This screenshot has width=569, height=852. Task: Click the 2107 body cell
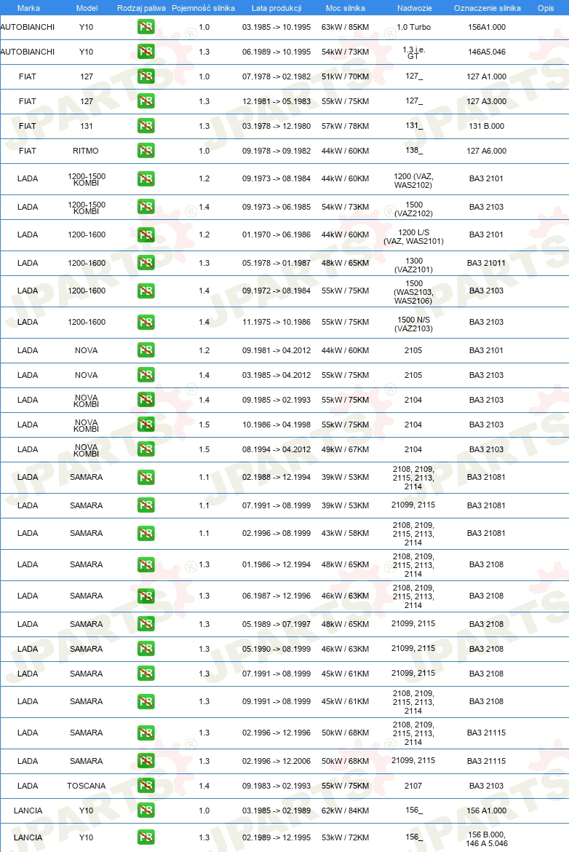(x=413, y=786)
